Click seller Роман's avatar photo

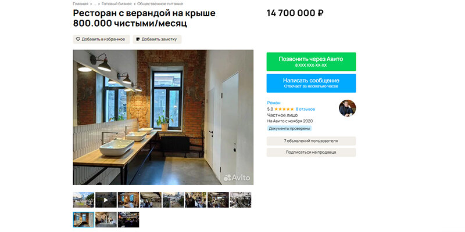tap(347, 108)
